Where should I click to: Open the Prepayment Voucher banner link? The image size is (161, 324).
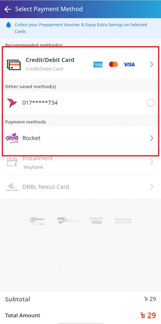(x=80, y=28)
